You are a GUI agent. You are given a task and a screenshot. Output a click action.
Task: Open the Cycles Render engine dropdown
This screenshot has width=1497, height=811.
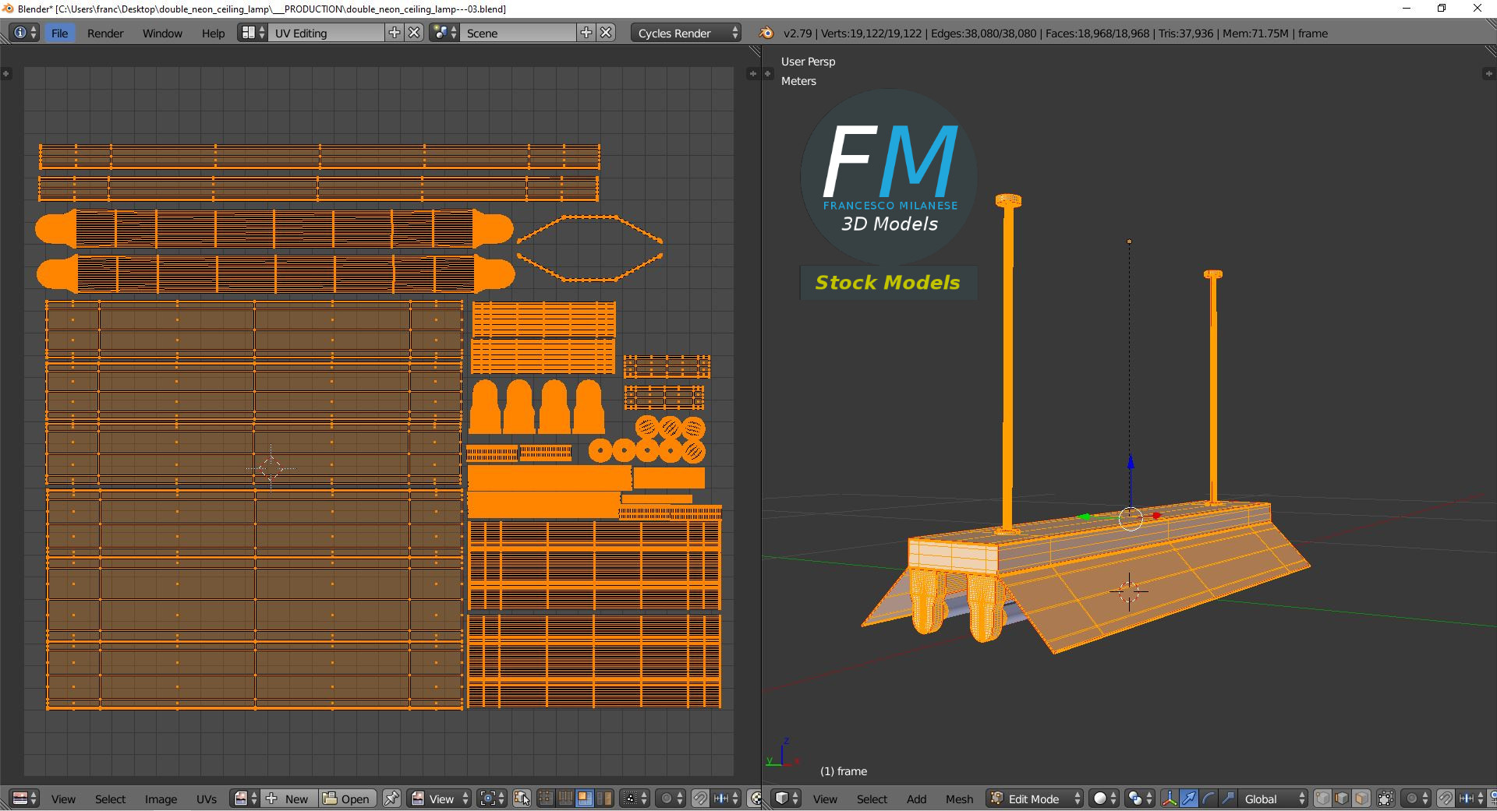tap(686, 33)
